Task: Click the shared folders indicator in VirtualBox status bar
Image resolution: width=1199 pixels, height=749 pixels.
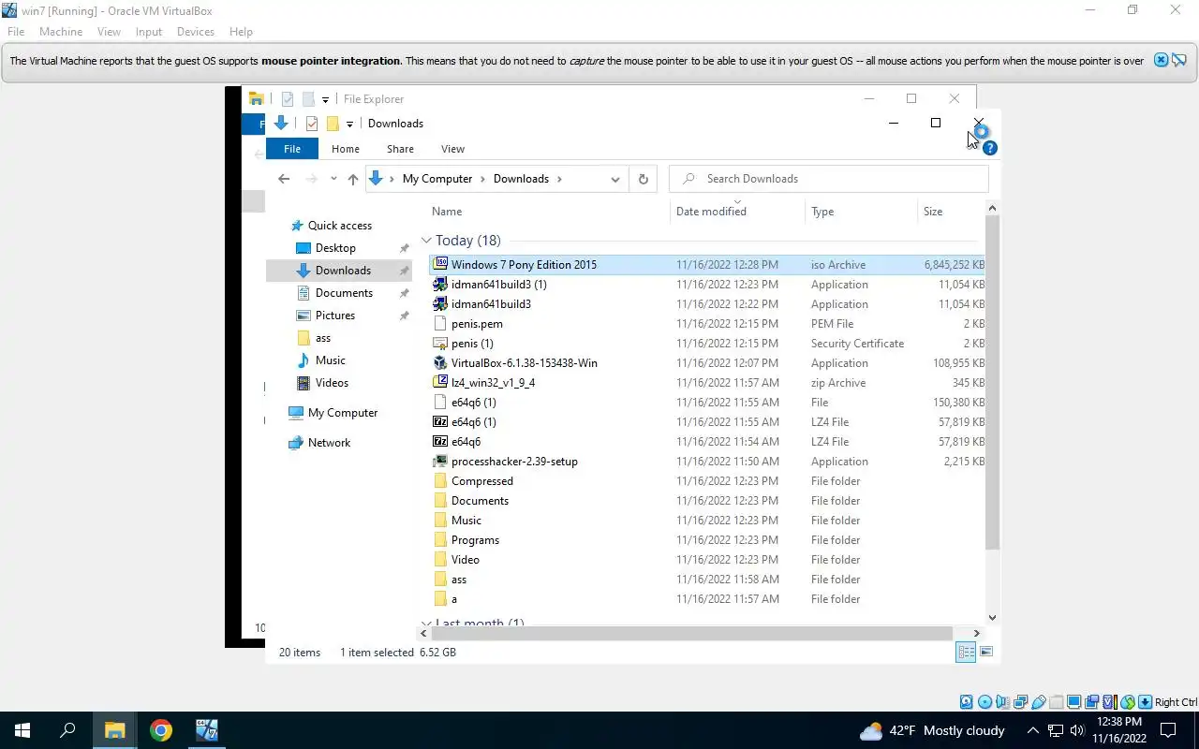Action: 1057,702
